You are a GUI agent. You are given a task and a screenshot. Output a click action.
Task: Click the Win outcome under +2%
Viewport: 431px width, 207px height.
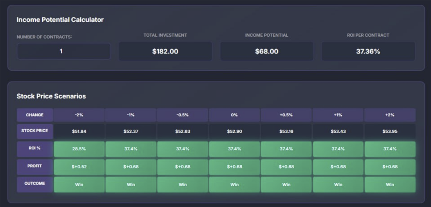[x=390, y=184]
